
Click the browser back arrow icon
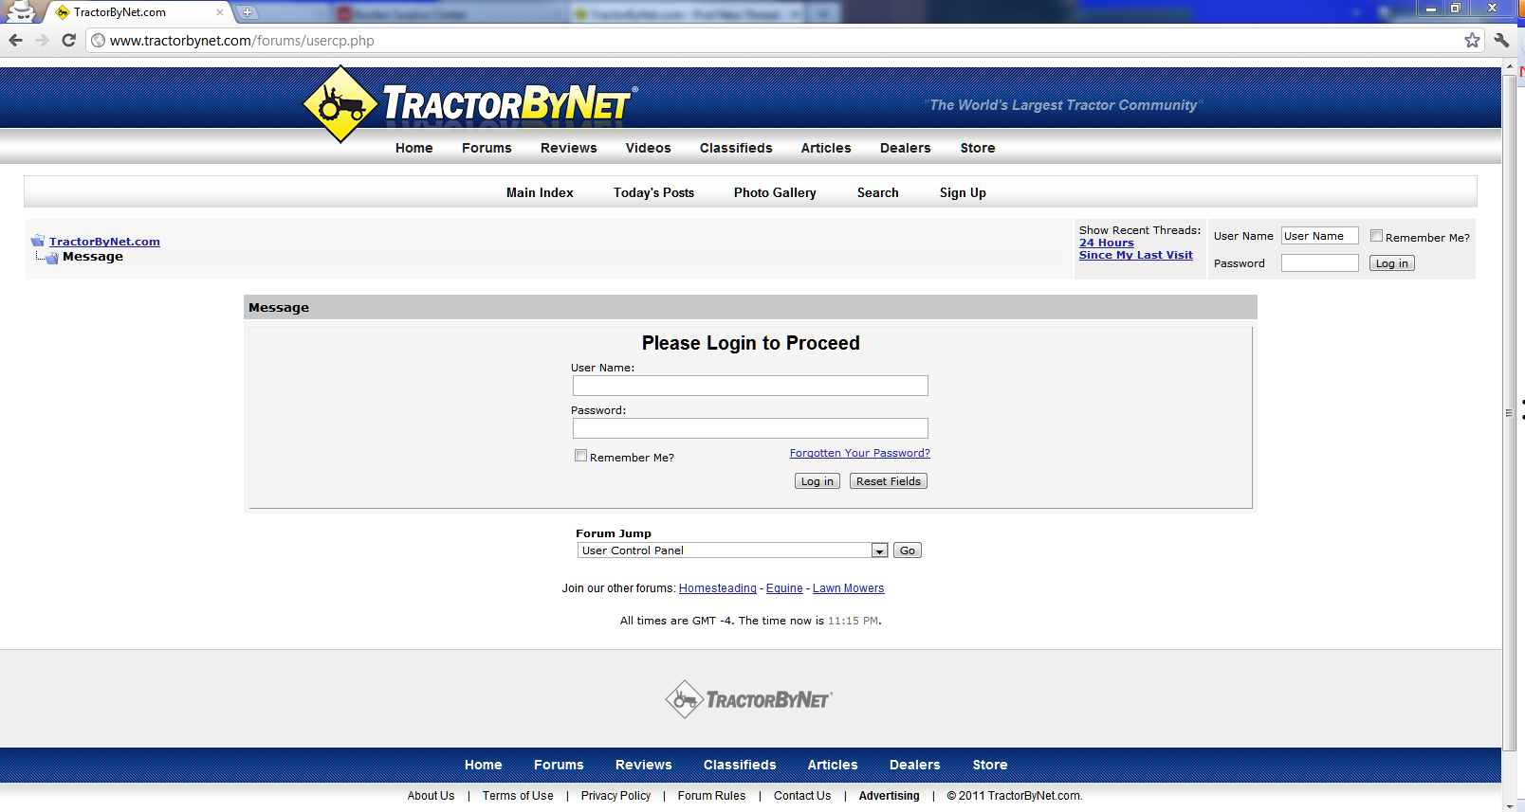[16, 40]
